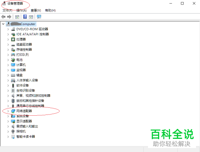This screenshot has height=152, width=200.
Task: Select the Computer root tree item
Action: 21,24
